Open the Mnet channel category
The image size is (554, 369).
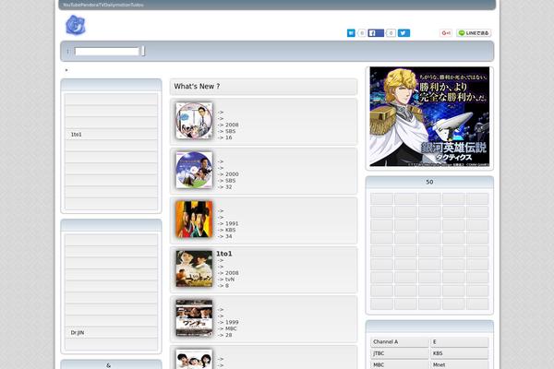tap(459, 364)
